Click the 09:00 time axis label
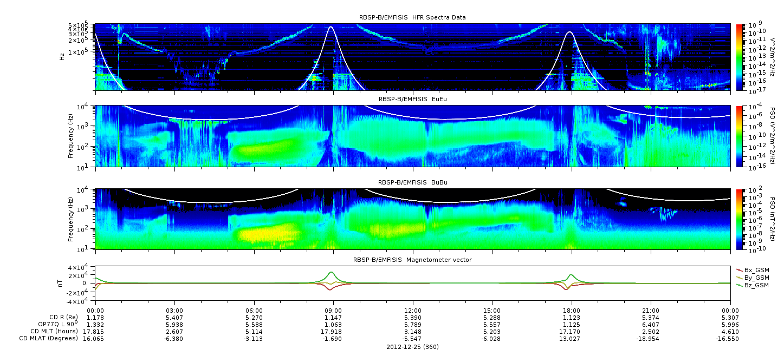 (333, 310)
